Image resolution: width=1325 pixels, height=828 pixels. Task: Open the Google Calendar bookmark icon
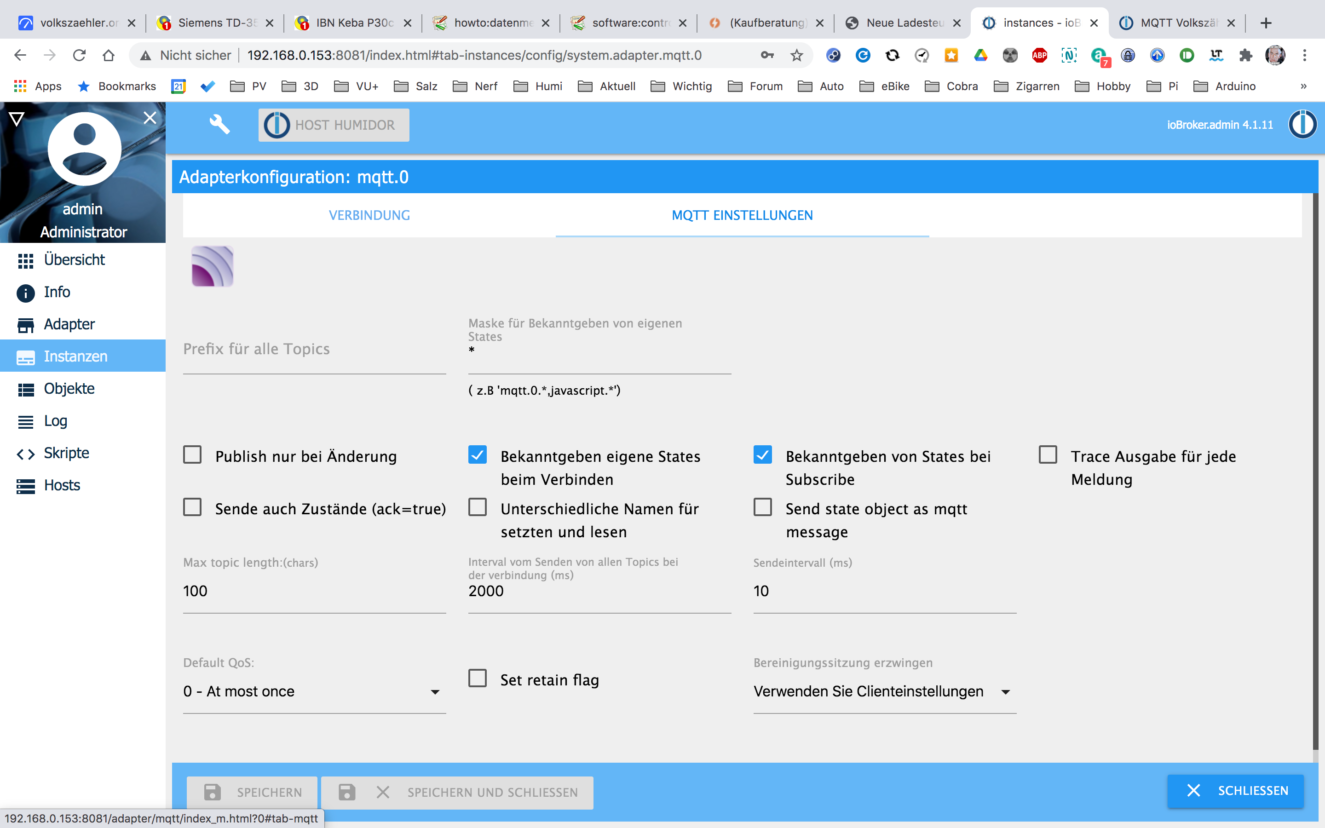[x=179, y=86]
